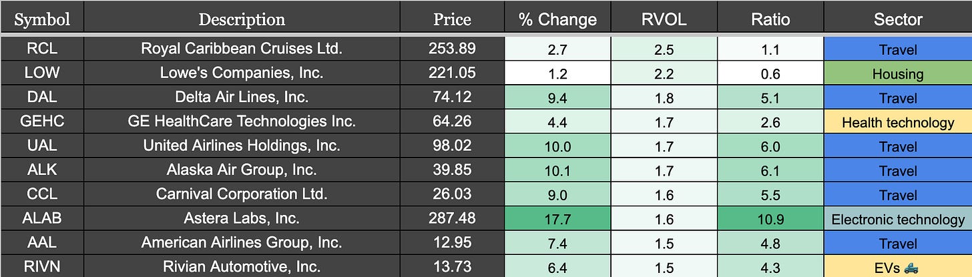The image size is (972, 277).
Task: Select the Health technology sector tag
Action: click(x=898, y=121)
